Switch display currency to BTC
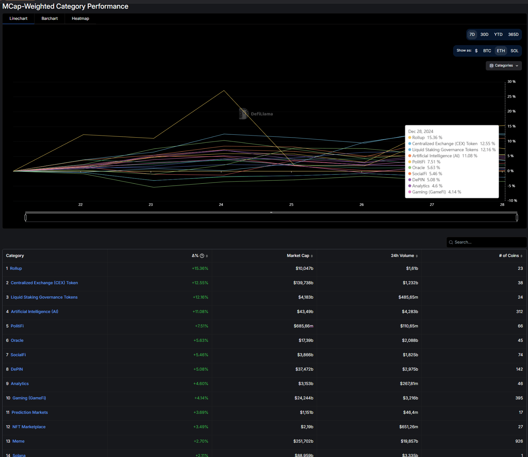 click(x=487, y=51)
